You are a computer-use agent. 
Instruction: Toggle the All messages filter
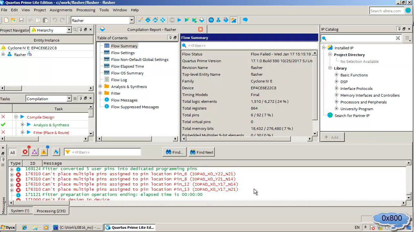[x=13, y=152]
